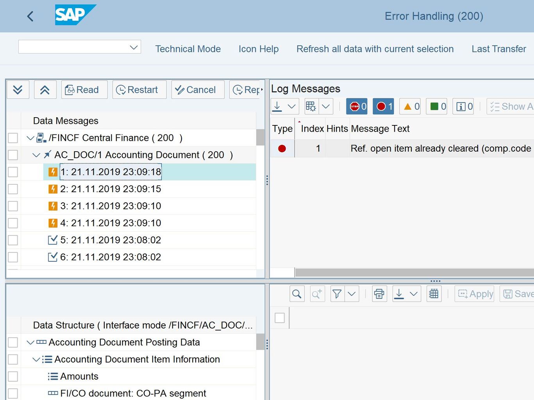The height and width of the screenshot is (400, 534).
Task: Click the Cancel button
Action: 198,90
